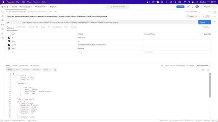Screen dimensions: 218x122
Task: Uncheck the appid parameter checkbox
Action: coord(9,45)
